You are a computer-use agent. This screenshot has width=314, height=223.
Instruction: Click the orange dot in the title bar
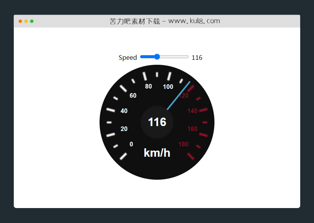[x=20, y=21]
